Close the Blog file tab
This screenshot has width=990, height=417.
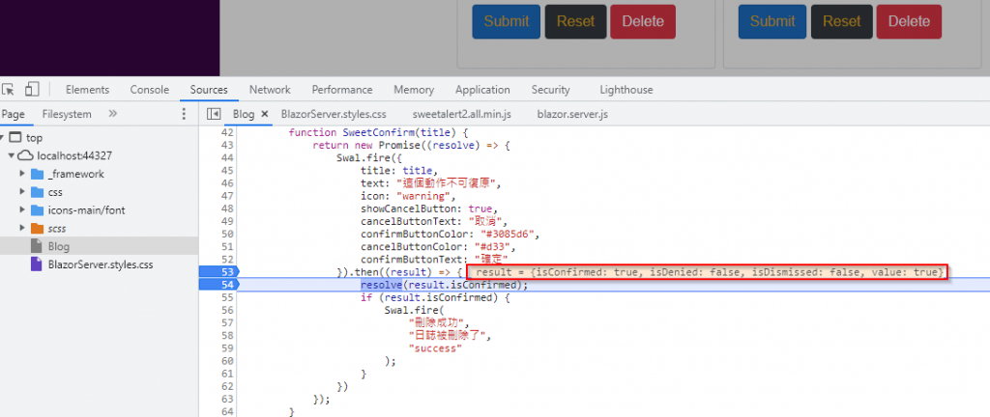click(x=265, y=114)
